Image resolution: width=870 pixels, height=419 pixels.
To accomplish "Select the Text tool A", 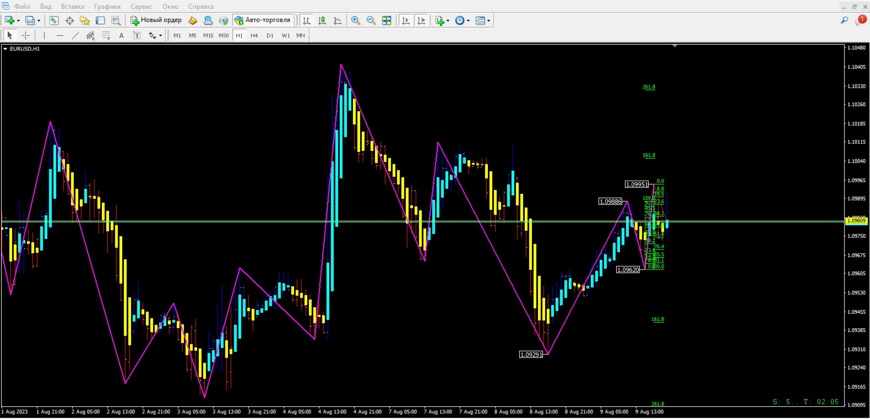I will (x=122, y=35).
